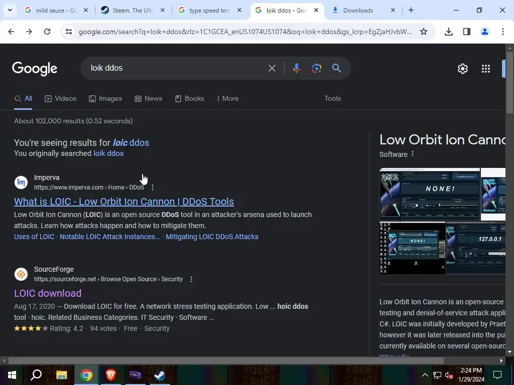
Task: Open Chrome's three-dot menu
Action: pos(502,32)
